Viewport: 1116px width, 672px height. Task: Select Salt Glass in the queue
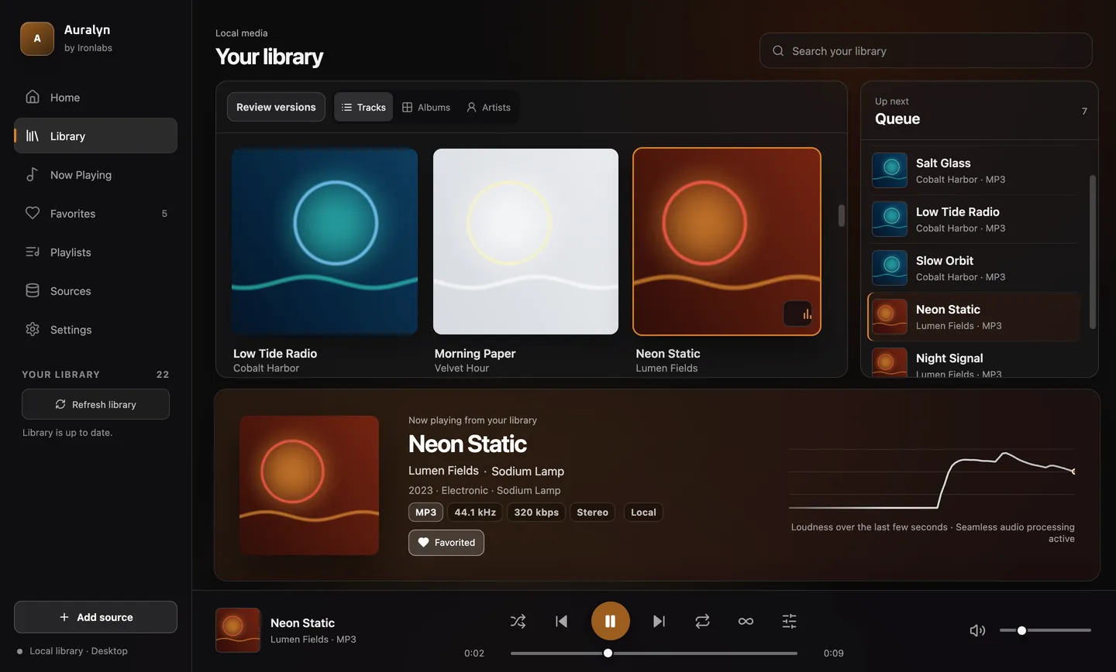pos(974,170)
